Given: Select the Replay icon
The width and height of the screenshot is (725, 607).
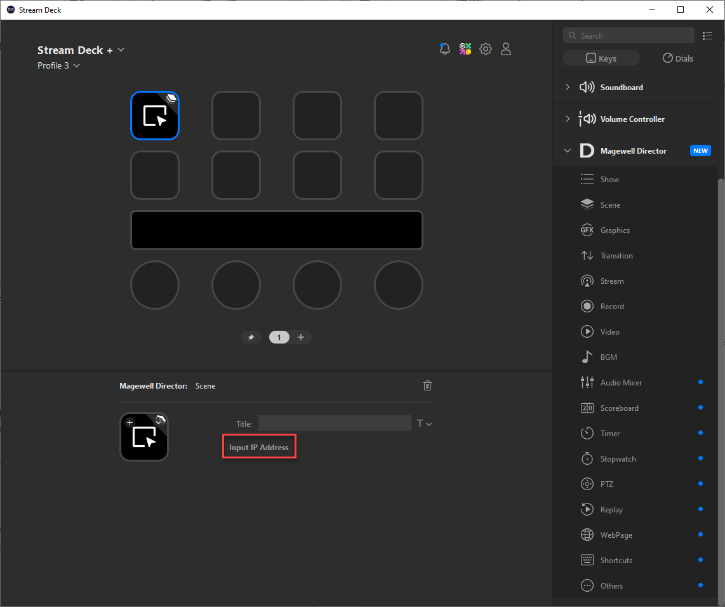Looking at the screenshot, I should pos(587,509).
